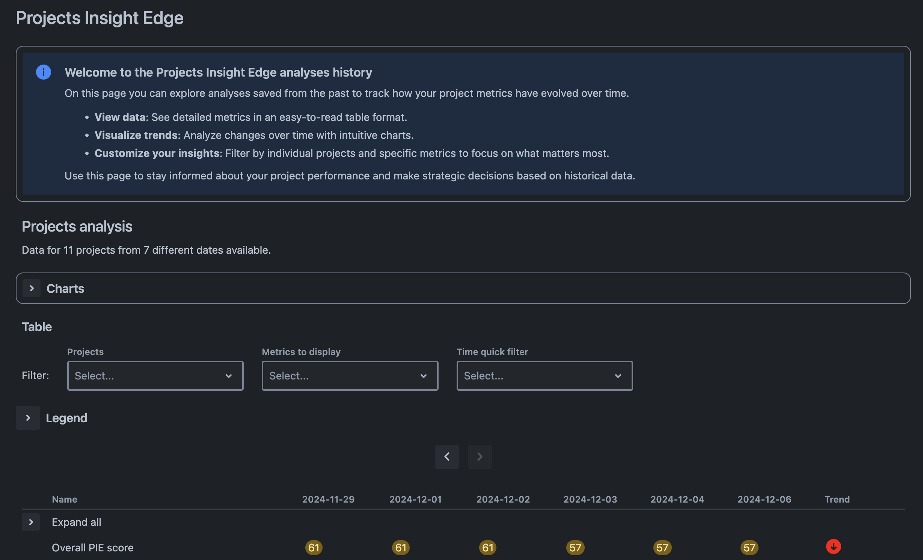This screenshot has width=923, height=560.
Task: Expand the Charts section chevron
Action: 32,288
